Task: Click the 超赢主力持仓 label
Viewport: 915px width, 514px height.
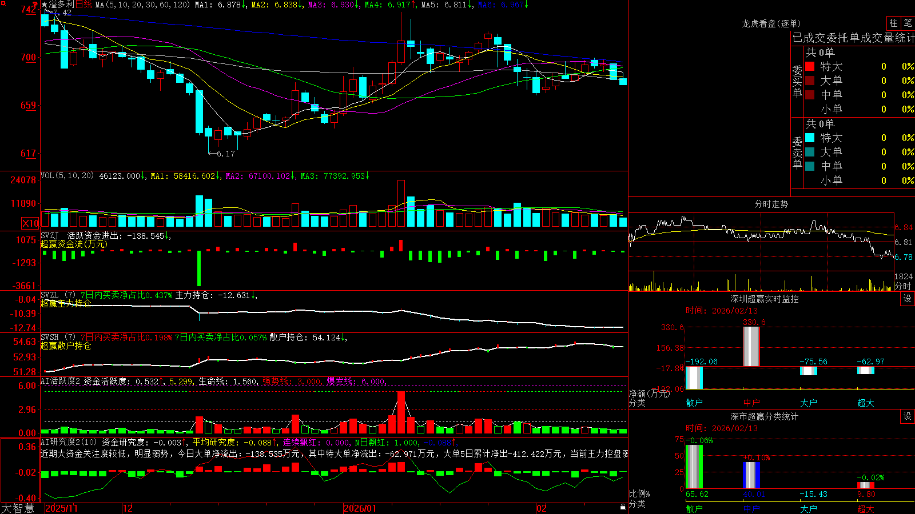Action: [x=66, y=303]
